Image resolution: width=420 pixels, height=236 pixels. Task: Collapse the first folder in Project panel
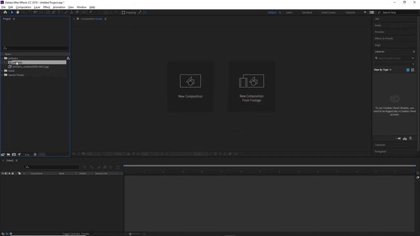2,58
